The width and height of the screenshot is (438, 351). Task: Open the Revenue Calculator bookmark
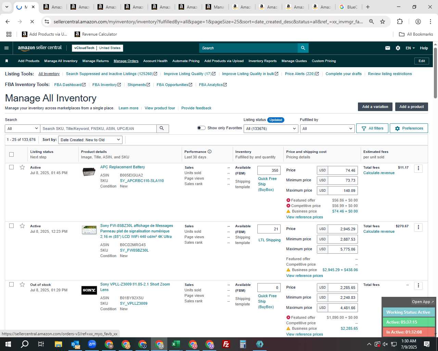coord(96,34)
